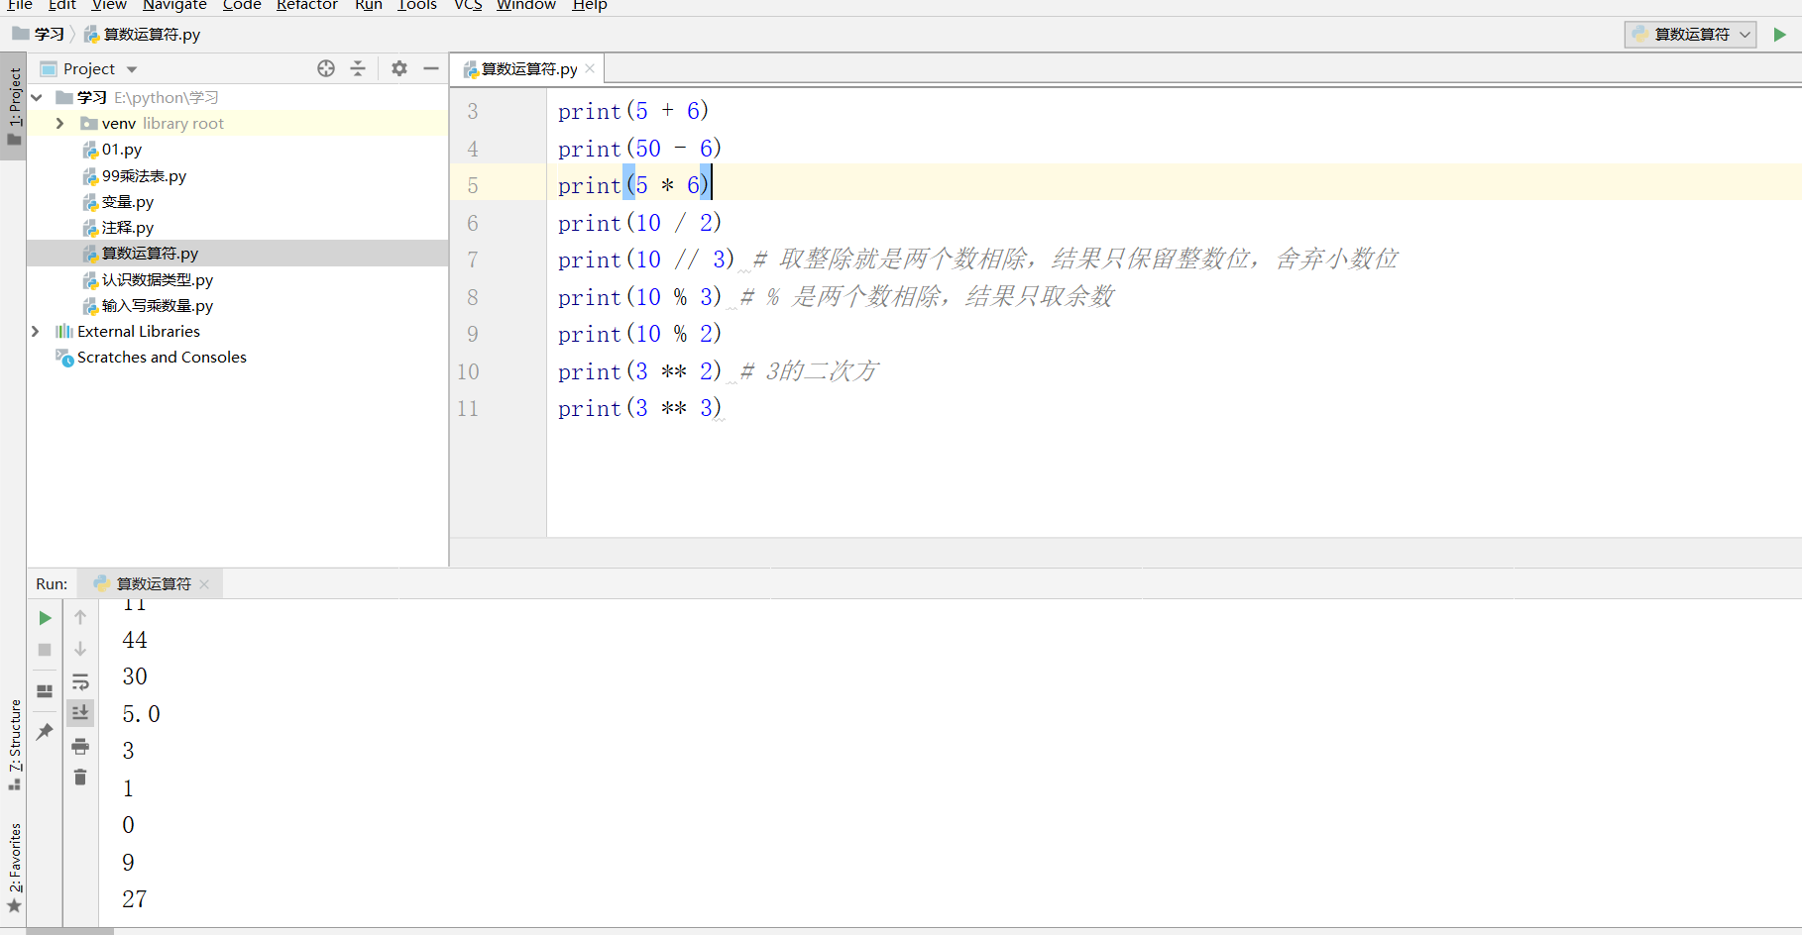1802x935 pixels.
Task: Run the script with the top toolbar play button
Action: pyautogui.click(x=1779, y=35)
